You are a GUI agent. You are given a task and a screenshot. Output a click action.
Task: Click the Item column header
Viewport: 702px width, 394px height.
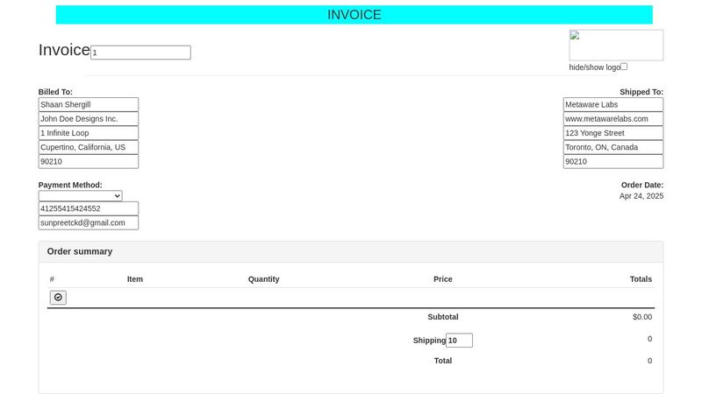point(135,279)
